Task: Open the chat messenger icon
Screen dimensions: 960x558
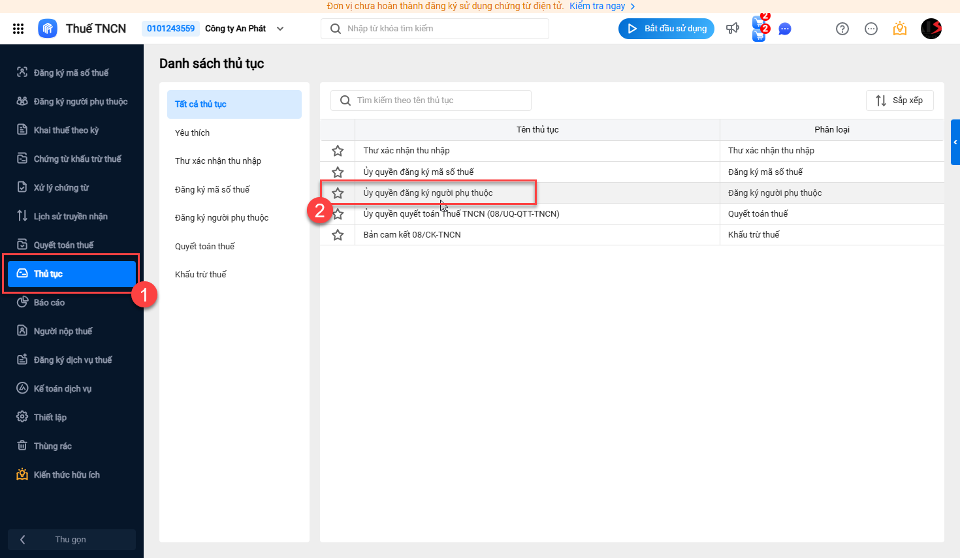Action: point(785,29)
